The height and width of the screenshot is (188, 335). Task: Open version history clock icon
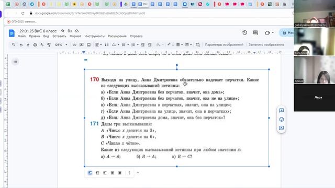pos(244,32)
